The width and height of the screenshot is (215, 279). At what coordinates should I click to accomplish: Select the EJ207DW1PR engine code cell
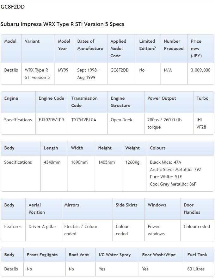[52, 124]
